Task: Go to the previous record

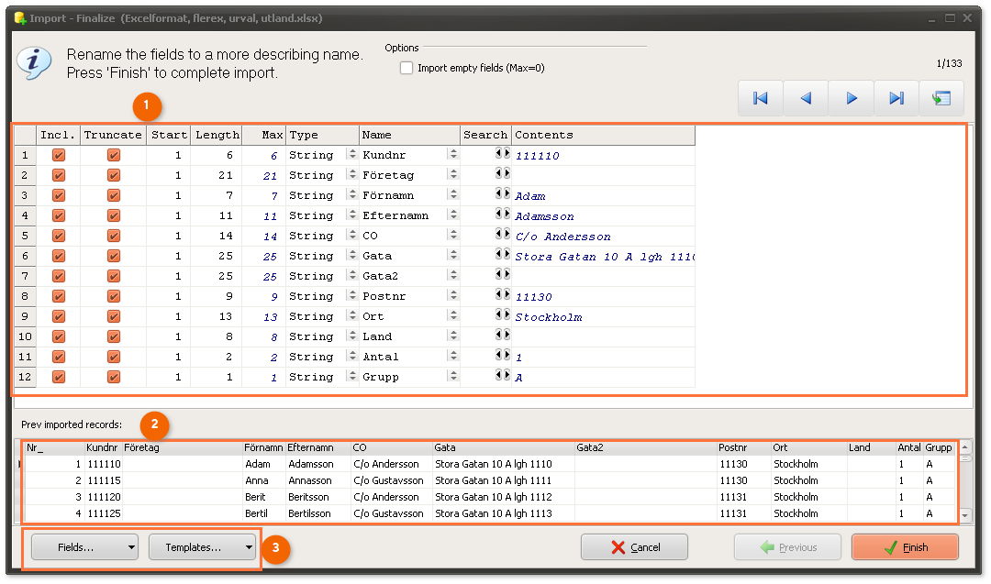Action: (806, 98)
